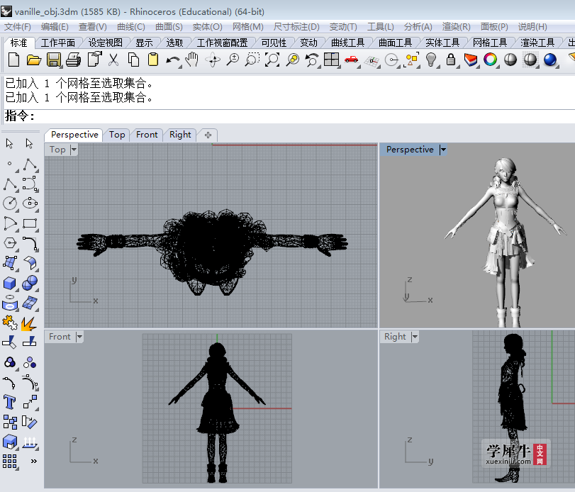Open the 曲面(S) menu
This screenshot has width=575, height=492.
click(x=169, y=27)
